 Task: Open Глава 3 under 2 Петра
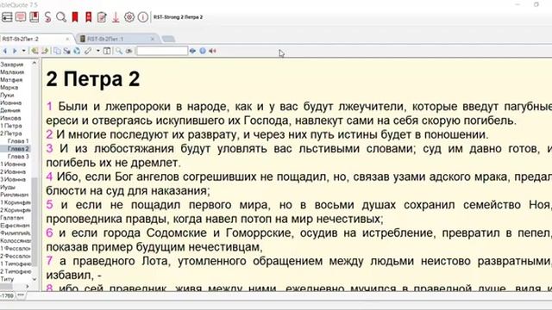click(x=18, y=157)
